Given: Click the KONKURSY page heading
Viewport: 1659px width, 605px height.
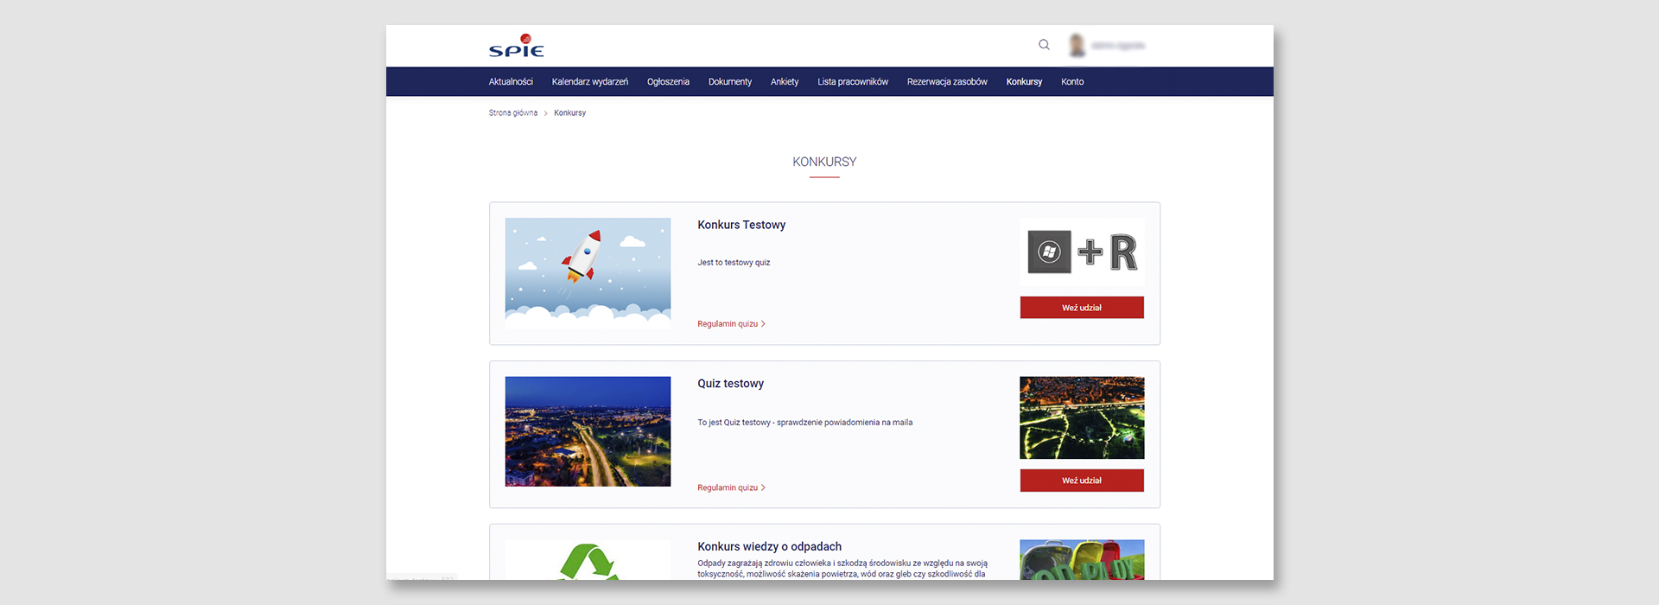Looking at the screenshot, I should (824, 162).
